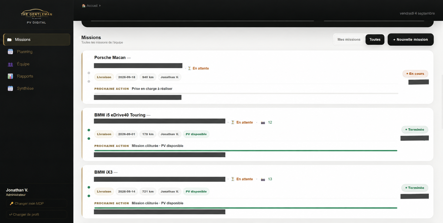
Task: Open the BMW iX3 mission title
Action: coord(103,172)
